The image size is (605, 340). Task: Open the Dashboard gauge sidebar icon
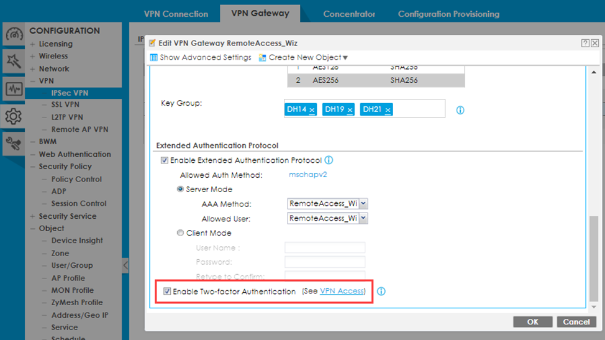click(x=14, y=35)
